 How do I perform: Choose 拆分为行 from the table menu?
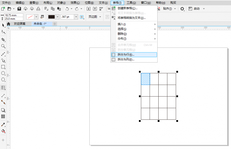pyautogui.click(x=126, y=54)
